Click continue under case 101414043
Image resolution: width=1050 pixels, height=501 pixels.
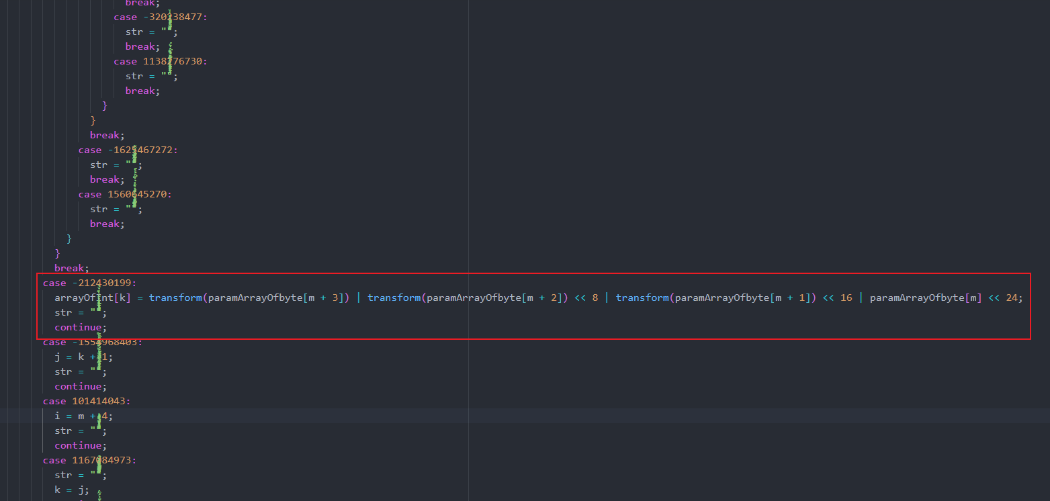(x=81, y=445)
